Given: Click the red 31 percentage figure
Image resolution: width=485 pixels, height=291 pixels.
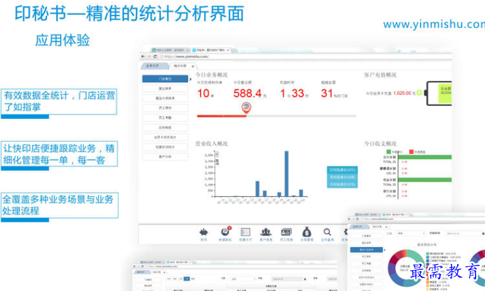Looking at the screenshot, I should click(x=327, y=93).
